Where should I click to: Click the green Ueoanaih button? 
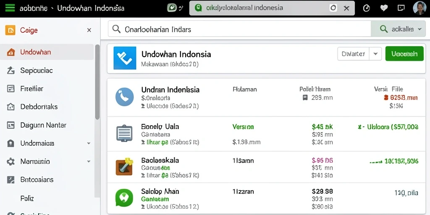pos(404,54)
